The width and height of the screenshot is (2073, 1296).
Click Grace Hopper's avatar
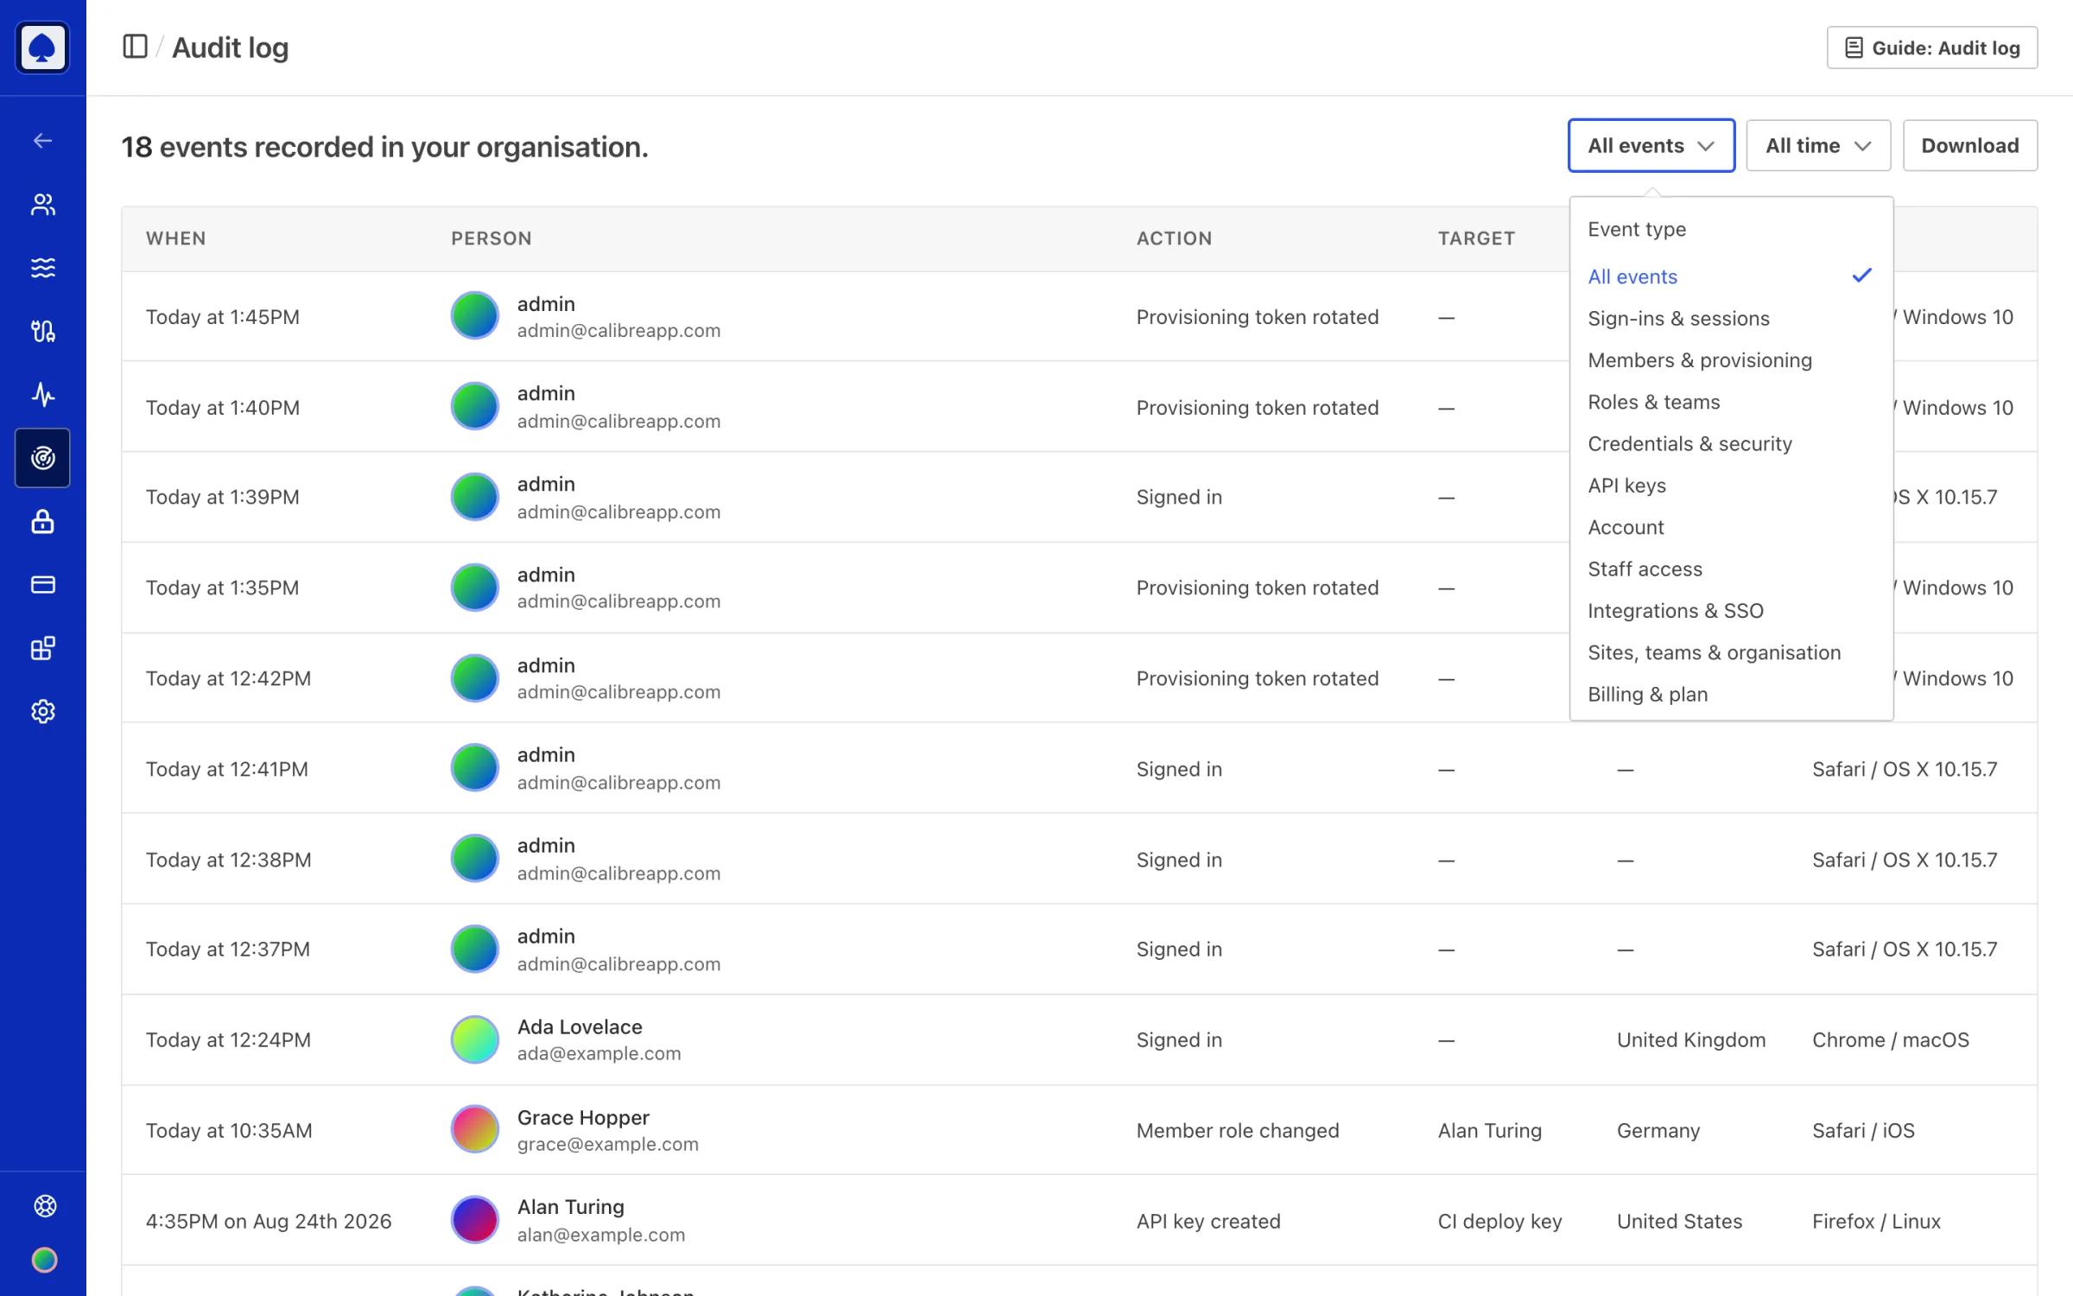[474, 1129]
